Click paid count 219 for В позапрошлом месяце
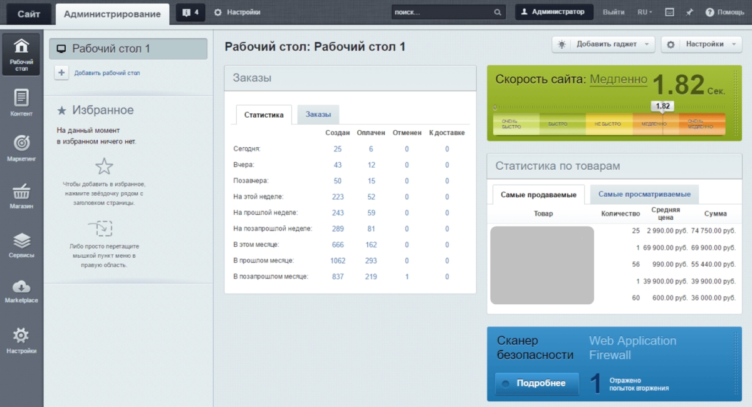Screen dimensions: 752x407 371,277
